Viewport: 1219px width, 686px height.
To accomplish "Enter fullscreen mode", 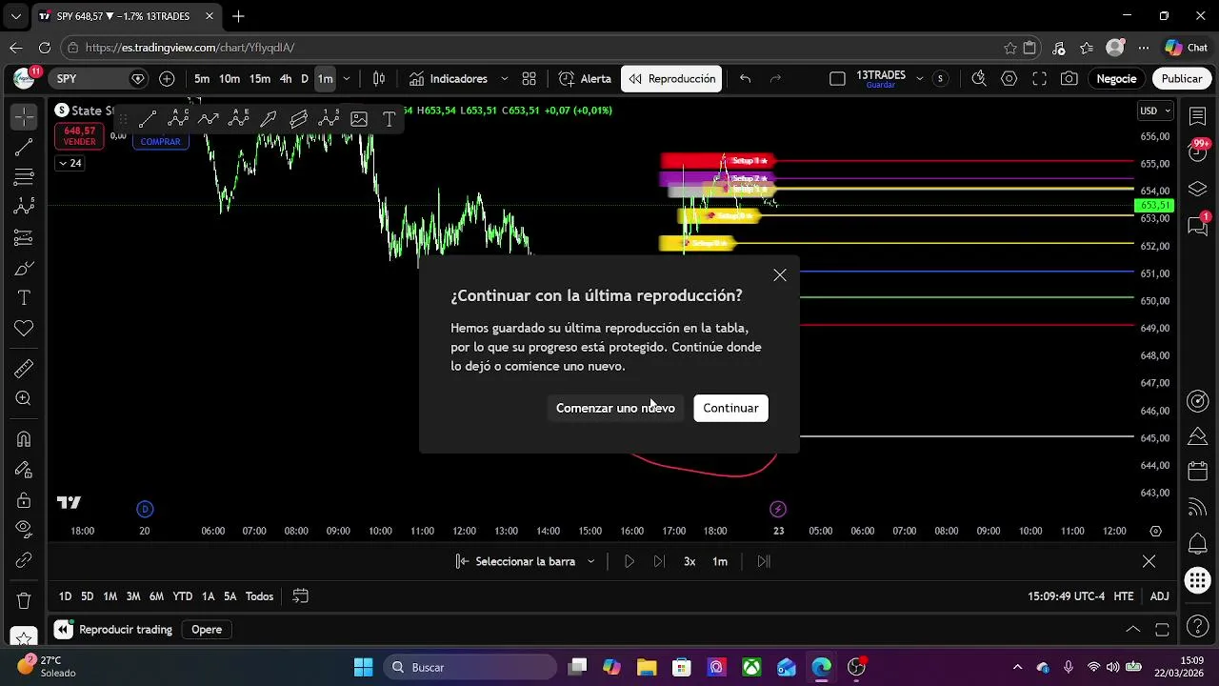I will point(1040,79).
